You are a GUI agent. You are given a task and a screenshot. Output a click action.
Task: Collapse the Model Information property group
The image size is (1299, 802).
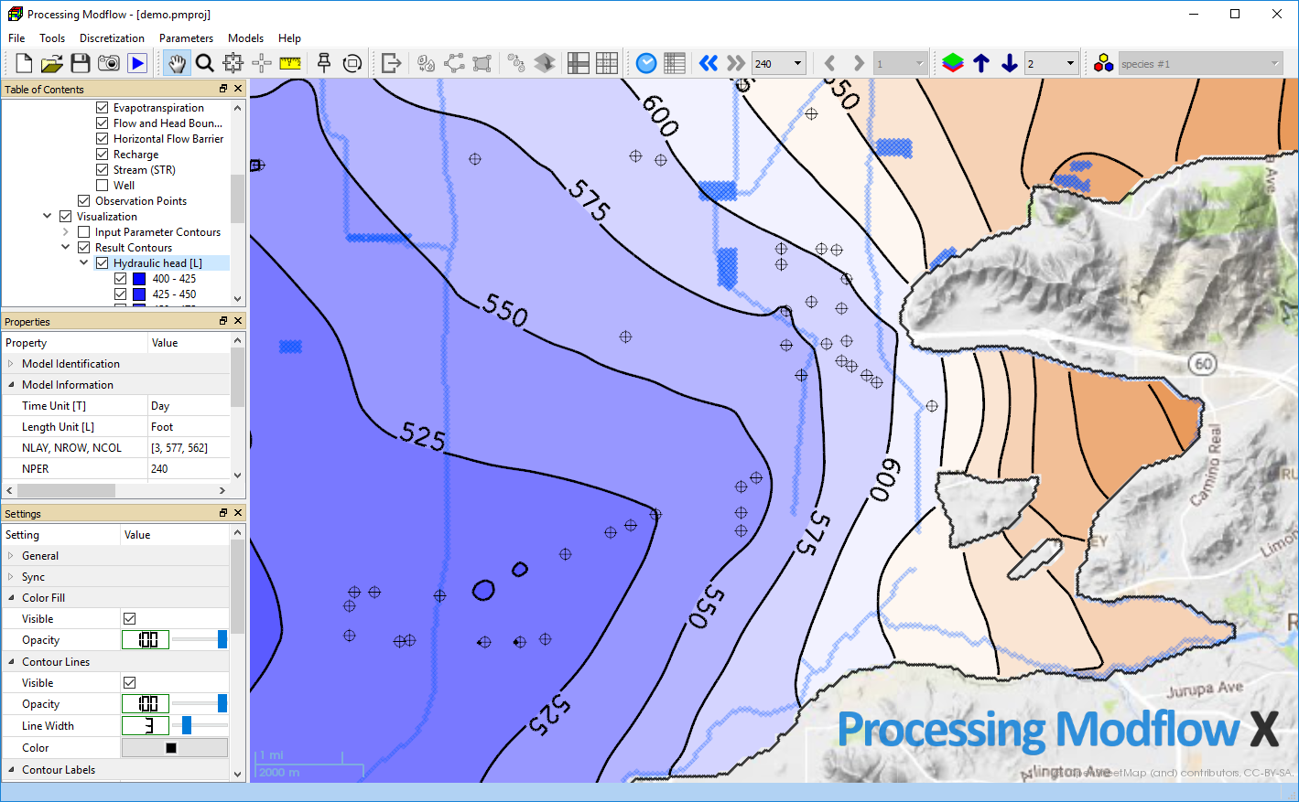(11, 385)
